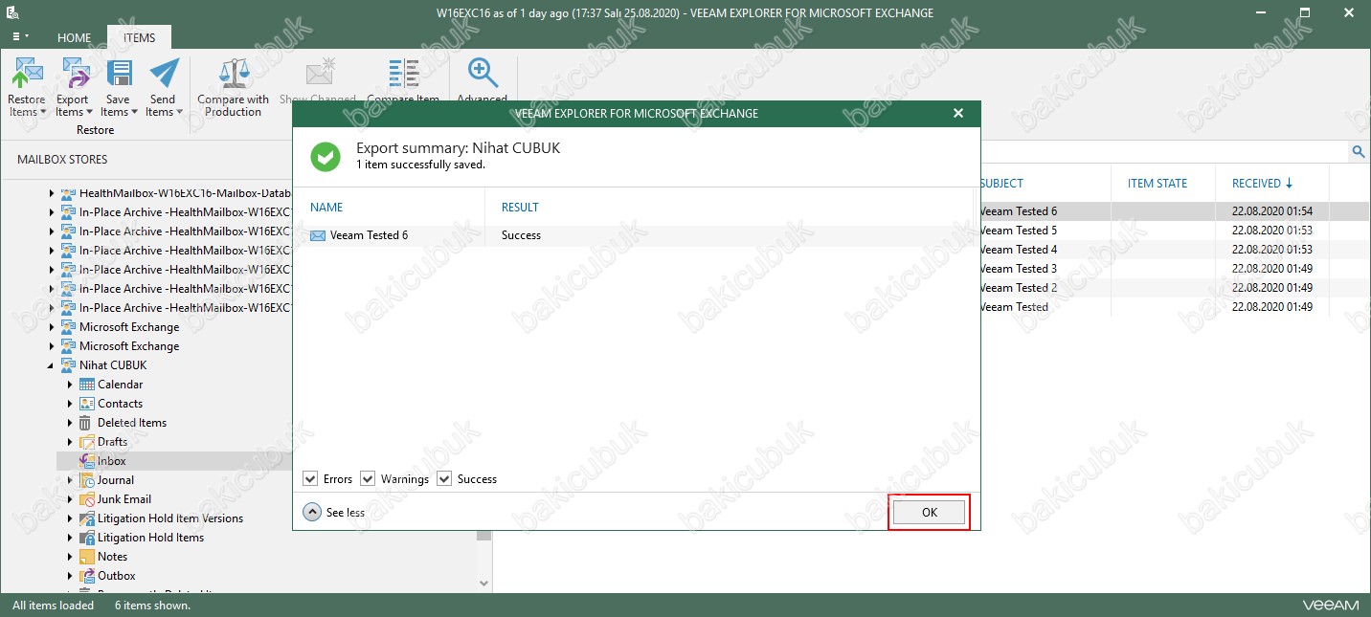Screen dimensions: 1371x617
Task: Uncheck the Success filter checkbox
Action: tap(444, 478)
